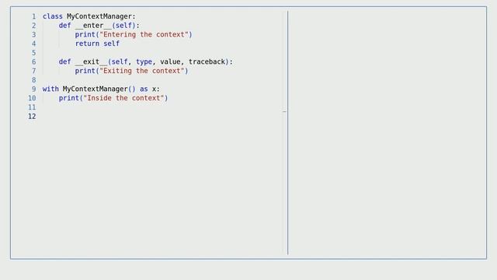Click current line number 12 in gutter

pos(32,117)
